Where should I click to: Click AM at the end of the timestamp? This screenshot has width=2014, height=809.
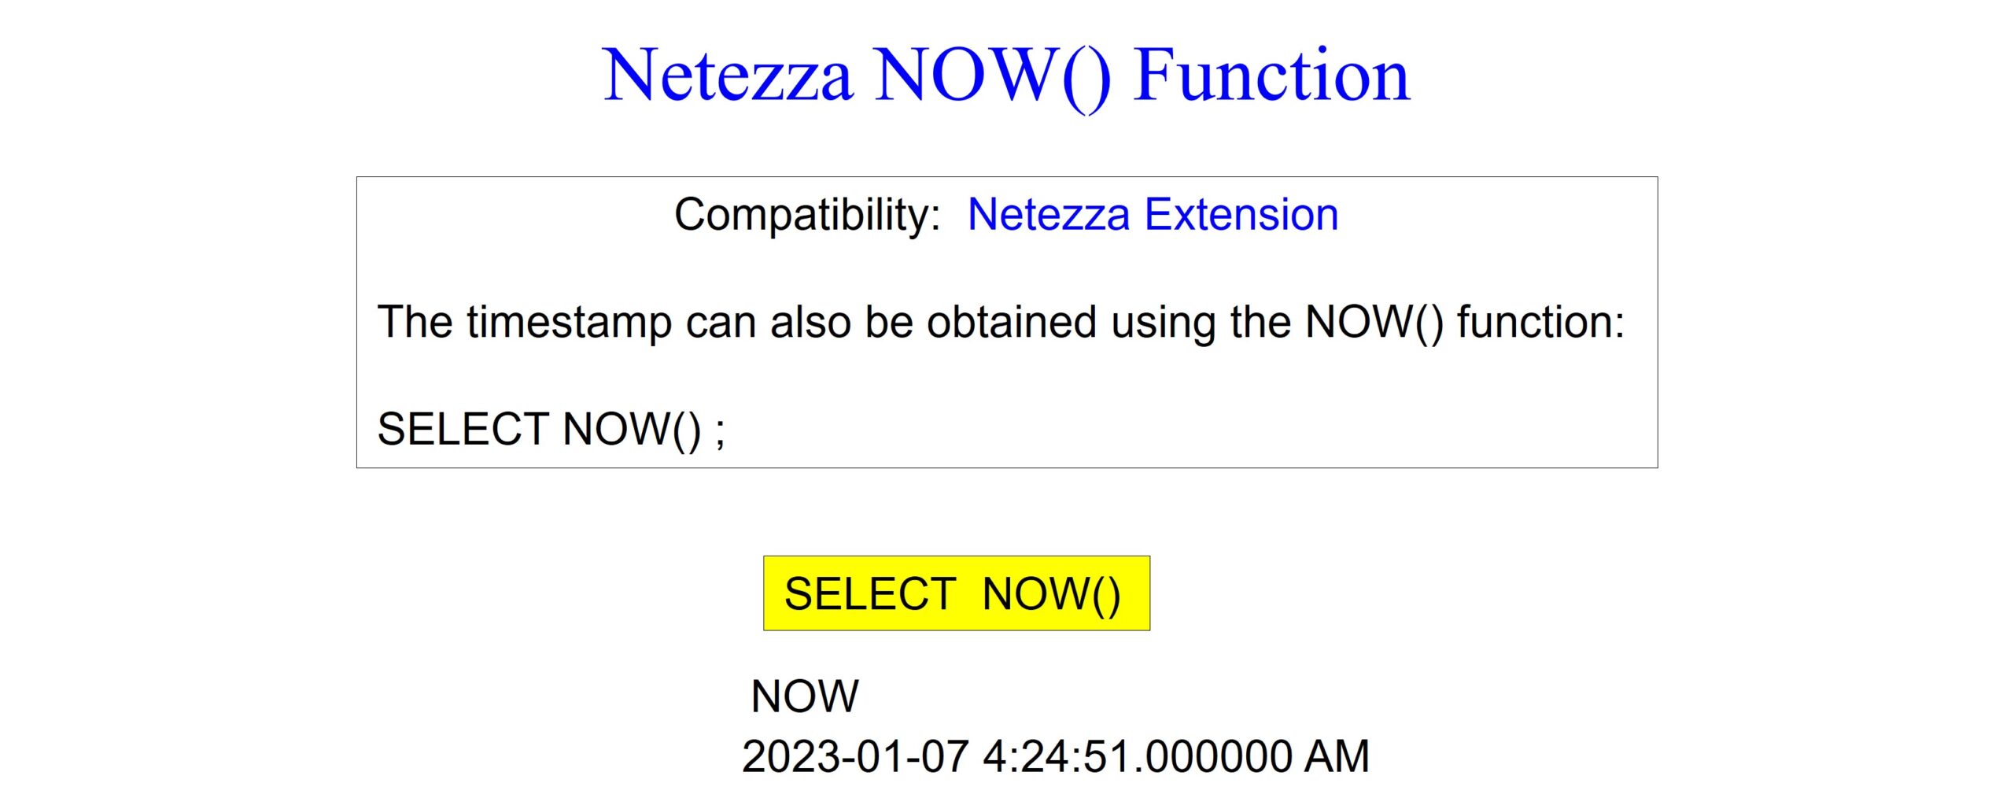point(1337,757)
